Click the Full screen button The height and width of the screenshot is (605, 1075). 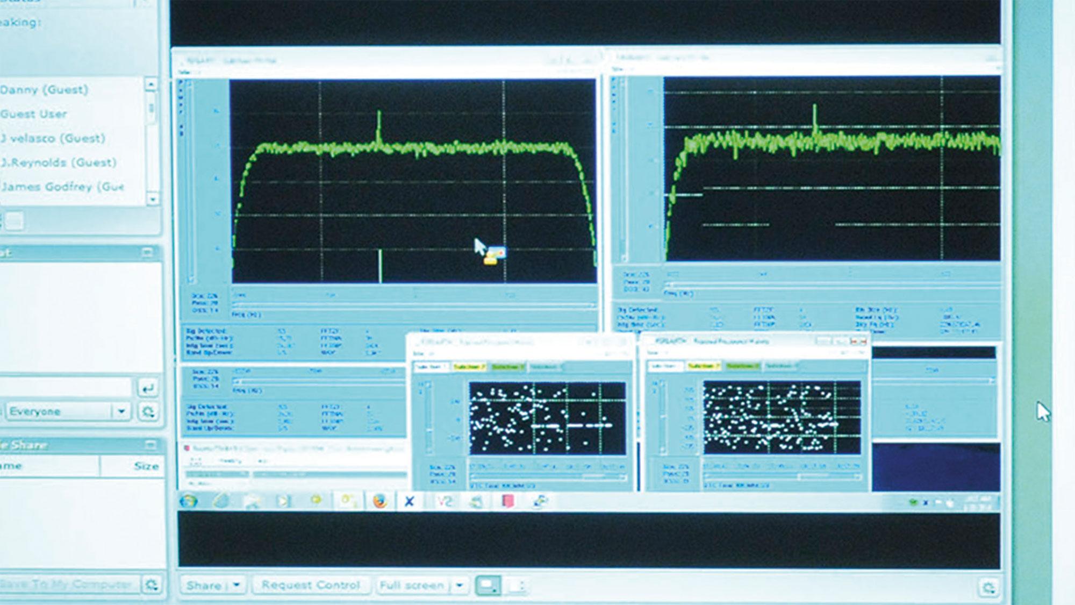pyautogui.click(x=412, y=585)
